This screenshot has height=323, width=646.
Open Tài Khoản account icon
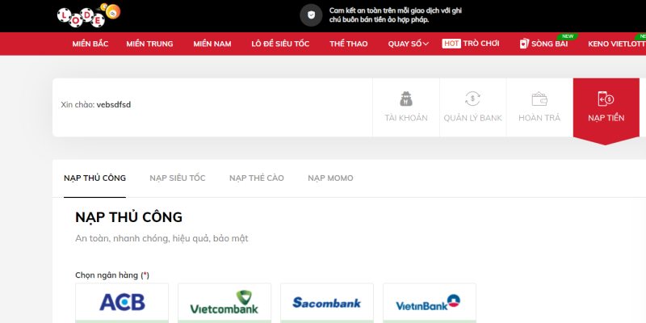(x=406, y=99)
